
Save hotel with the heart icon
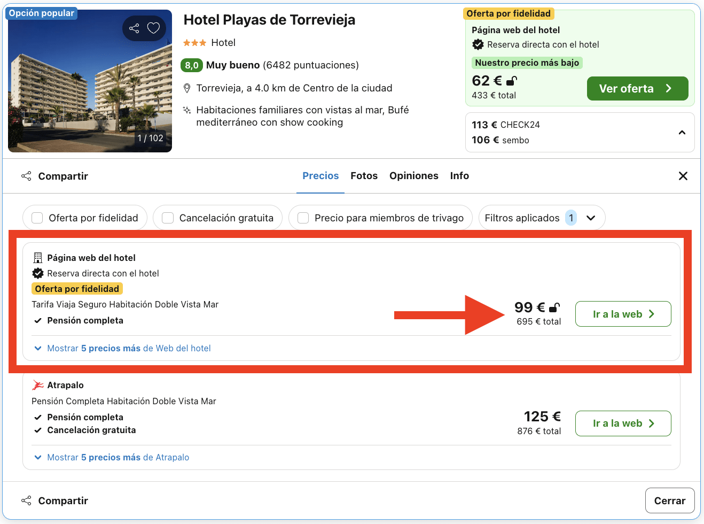click(x=154, y=28)
